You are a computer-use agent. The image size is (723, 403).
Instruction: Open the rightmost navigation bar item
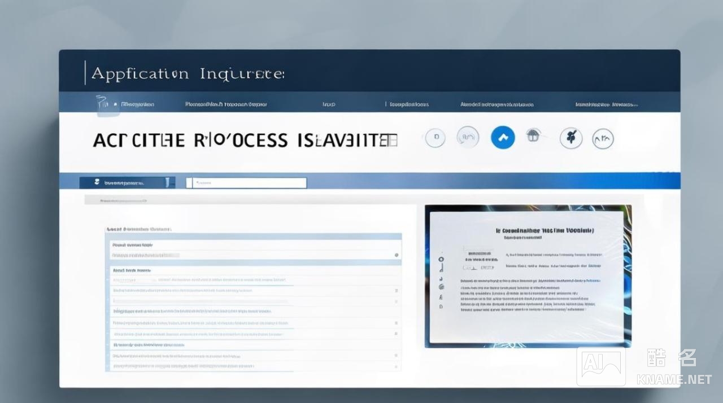coord(606,104)
